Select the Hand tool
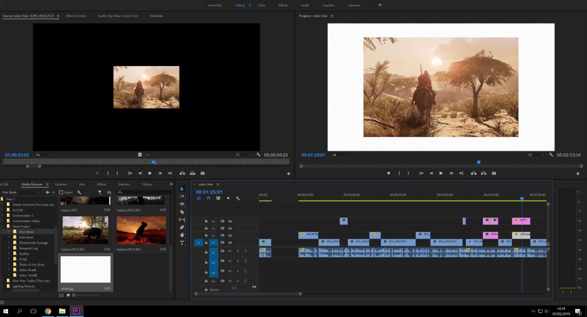 tap(182, 235)
